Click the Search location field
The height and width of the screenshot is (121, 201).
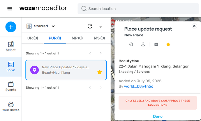point(138,8)
